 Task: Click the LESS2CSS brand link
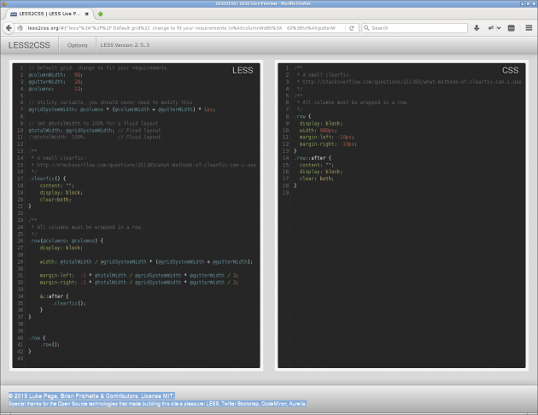pos(29,45)
